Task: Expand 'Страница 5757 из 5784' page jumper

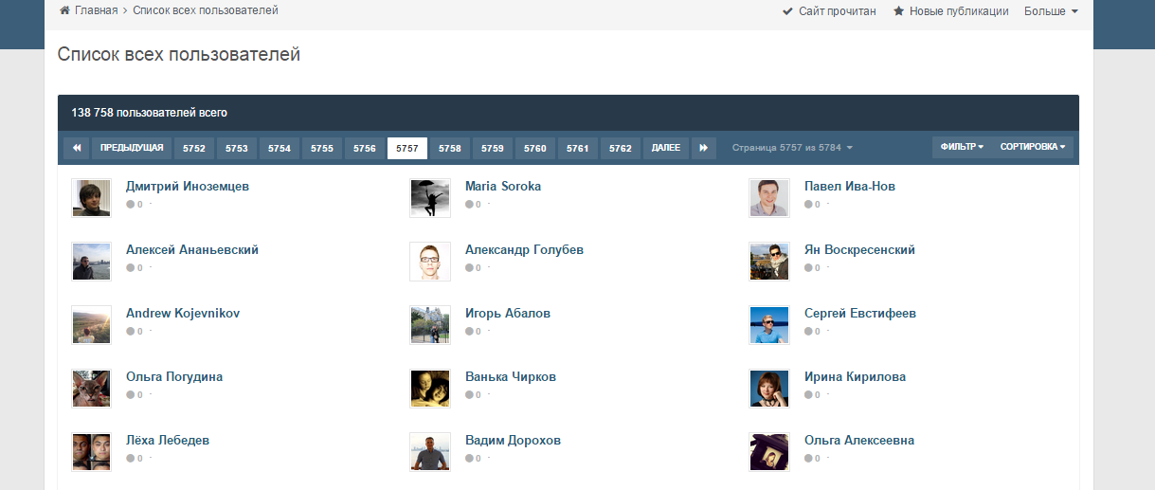Action: click(792, 148)
